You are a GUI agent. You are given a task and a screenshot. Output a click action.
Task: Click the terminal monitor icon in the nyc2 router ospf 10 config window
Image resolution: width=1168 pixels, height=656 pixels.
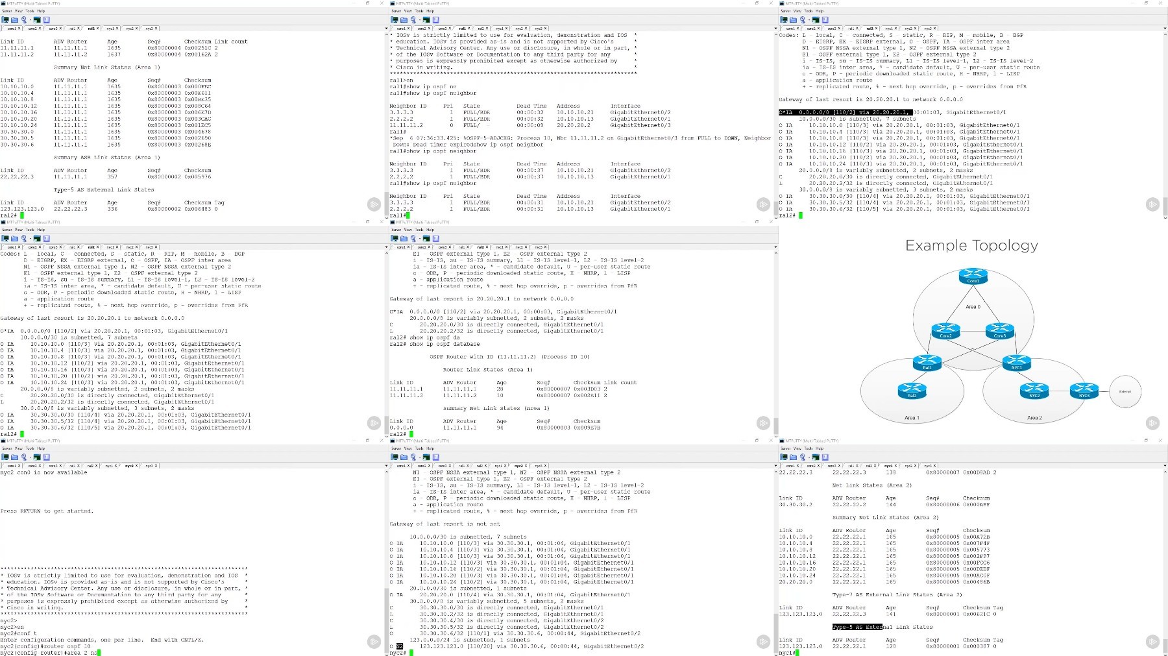point(36,457)
